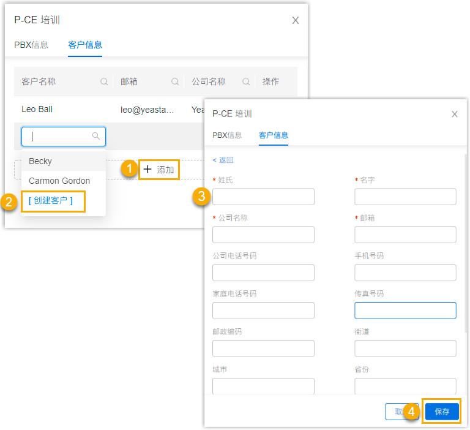Focus the 公司名称 input field

coord(263,235)
